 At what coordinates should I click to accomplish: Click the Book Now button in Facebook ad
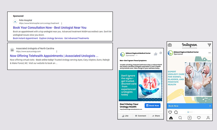coord(152,105)
